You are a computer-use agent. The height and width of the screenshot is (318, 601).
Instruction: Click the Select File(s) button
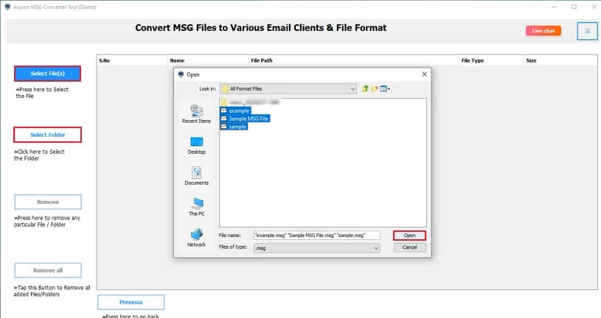(47, 74)
